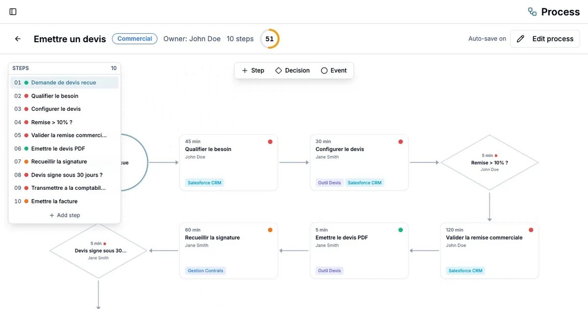Select step 10 Emettre la facture

[65, 201]
